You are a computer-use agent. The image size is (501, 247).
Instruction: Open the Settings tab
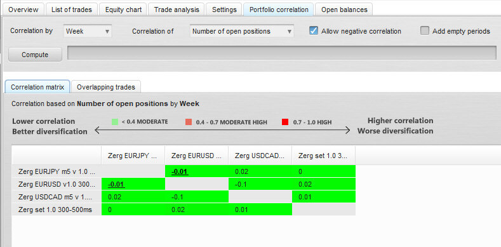tap(224, 10)
